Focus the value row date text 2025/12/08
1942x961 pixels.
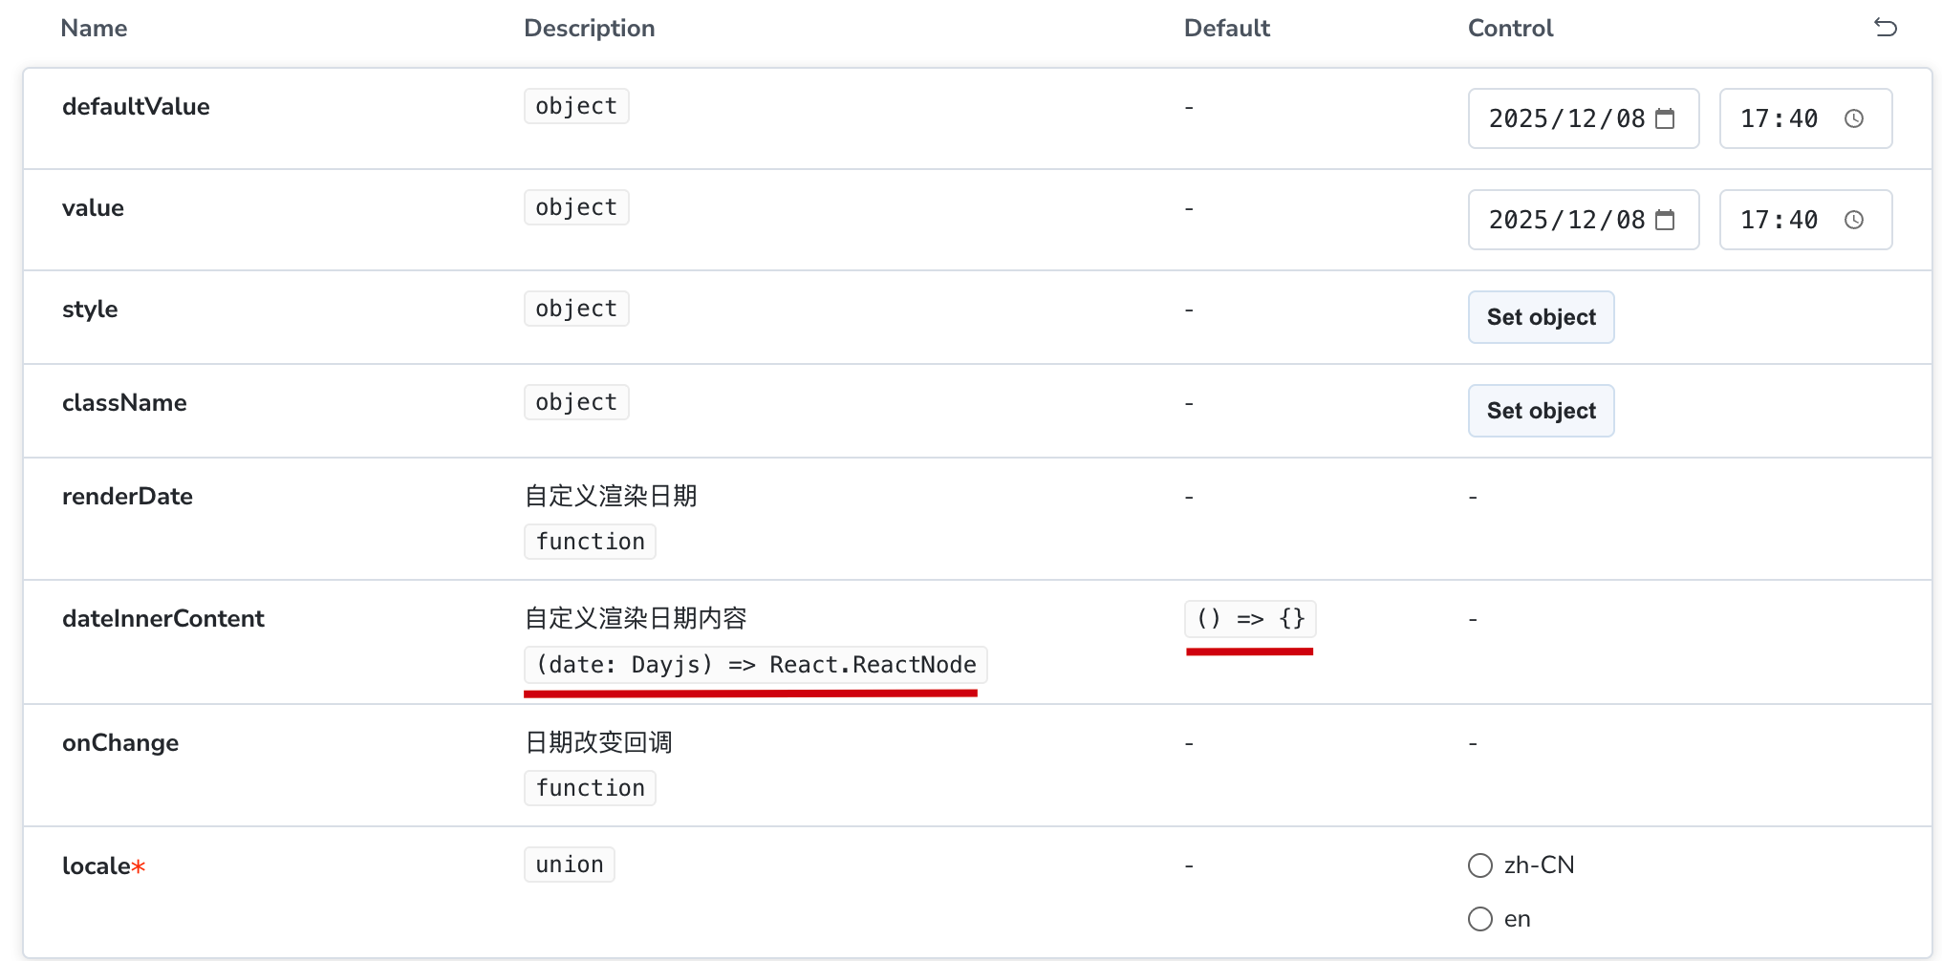pos(1566,220)
